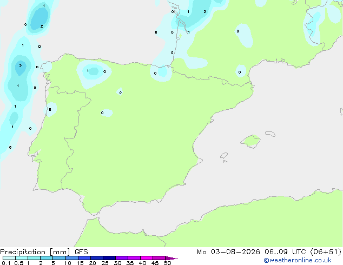The height and width of the screenshot is (265, 343).
Task: Click the "Precipitation [mm]" title text
Action: [35, 252]
